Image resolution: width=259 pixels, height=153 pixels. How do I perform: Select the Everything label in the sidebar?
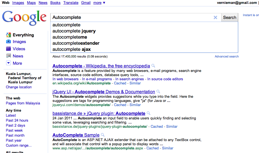[23, 35]
